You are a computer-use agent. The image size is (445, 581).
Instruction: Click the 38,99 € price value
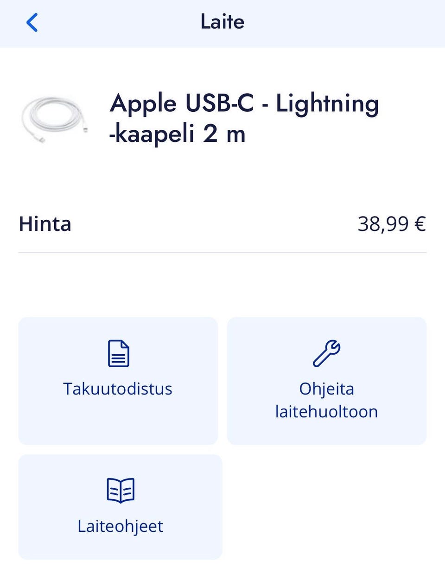[x=391, y=224]
